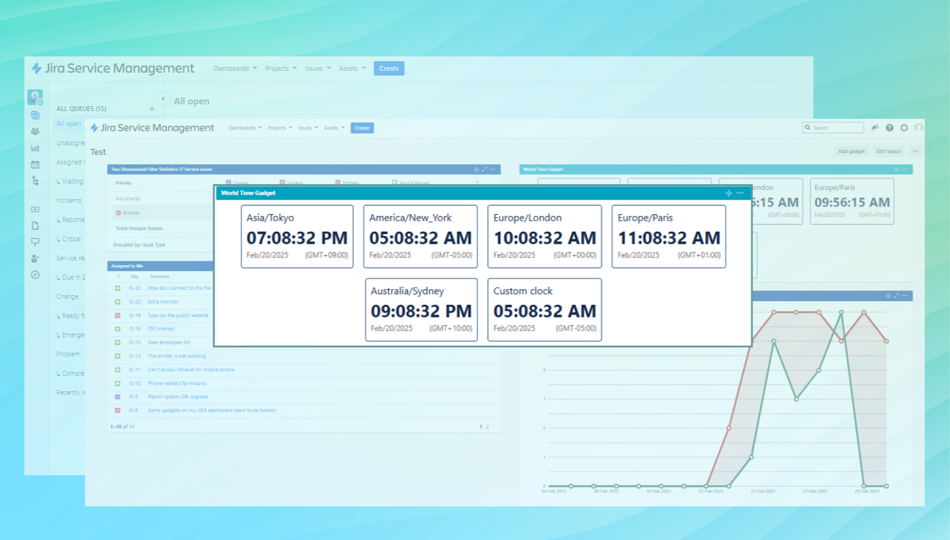Click the dashboard Search input field
This screenshot has height=540, width=950.
836,128
